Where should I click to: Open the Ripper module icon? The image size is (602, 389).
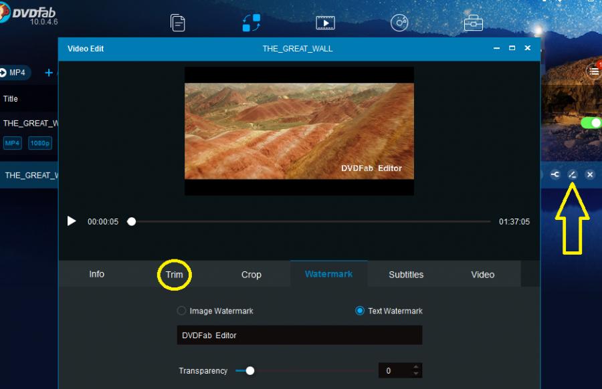pyautogui.click(x=325, y=23)
